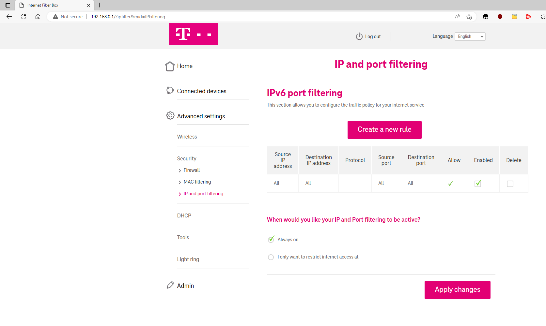This screenshot has height=326, width=546.
Task: Click the Apply changes button
Action: [457, 290]
